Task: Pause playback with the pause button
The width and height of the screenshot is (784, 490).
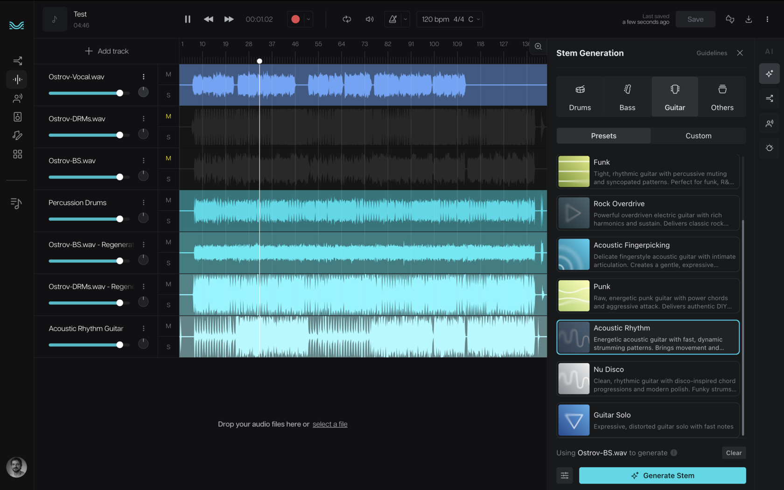Action: (x=188, y=19)
